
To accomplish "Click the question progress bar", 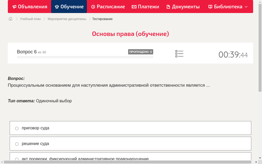I will coord(85,57).
